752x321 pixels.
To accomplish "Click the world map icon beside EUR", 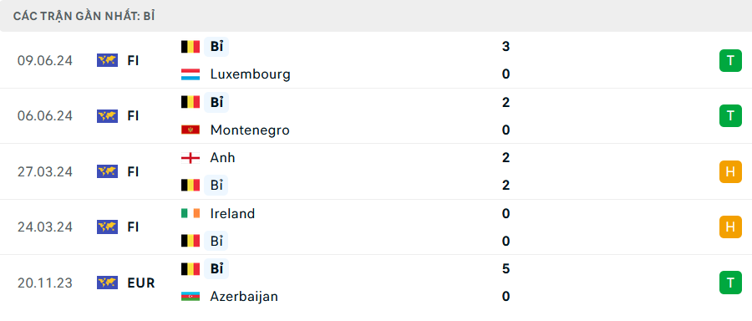I will pos(108,283).
